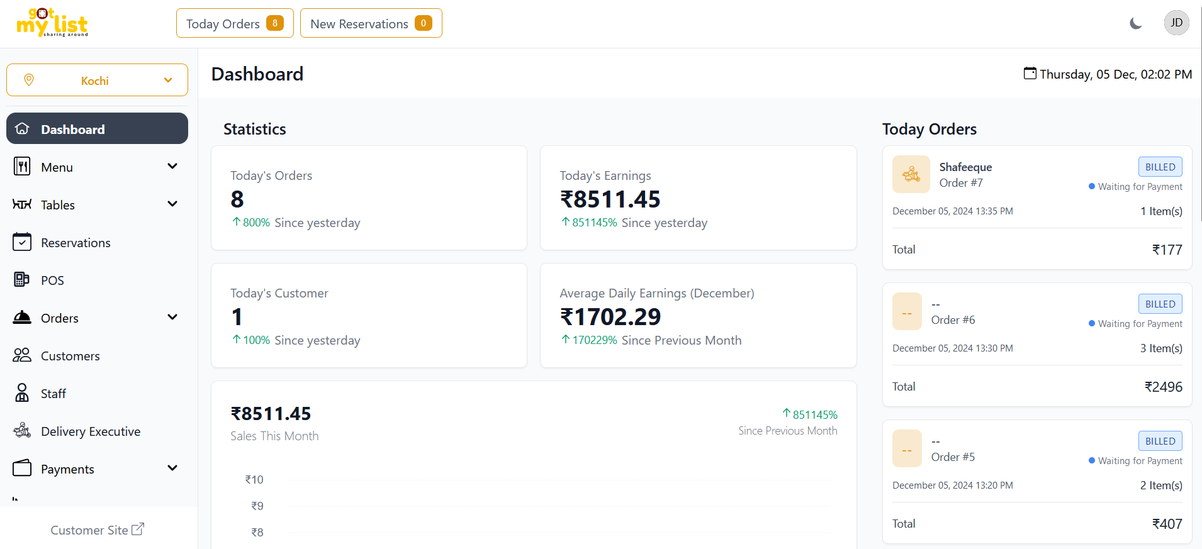Viewport: 1202px width, 549px height.
Task: Open the New Reservations button
Action: point(371,23)
